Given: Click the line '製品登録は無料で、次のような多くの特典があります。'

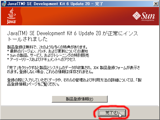Looking at the screenshot, I should 47,47.
